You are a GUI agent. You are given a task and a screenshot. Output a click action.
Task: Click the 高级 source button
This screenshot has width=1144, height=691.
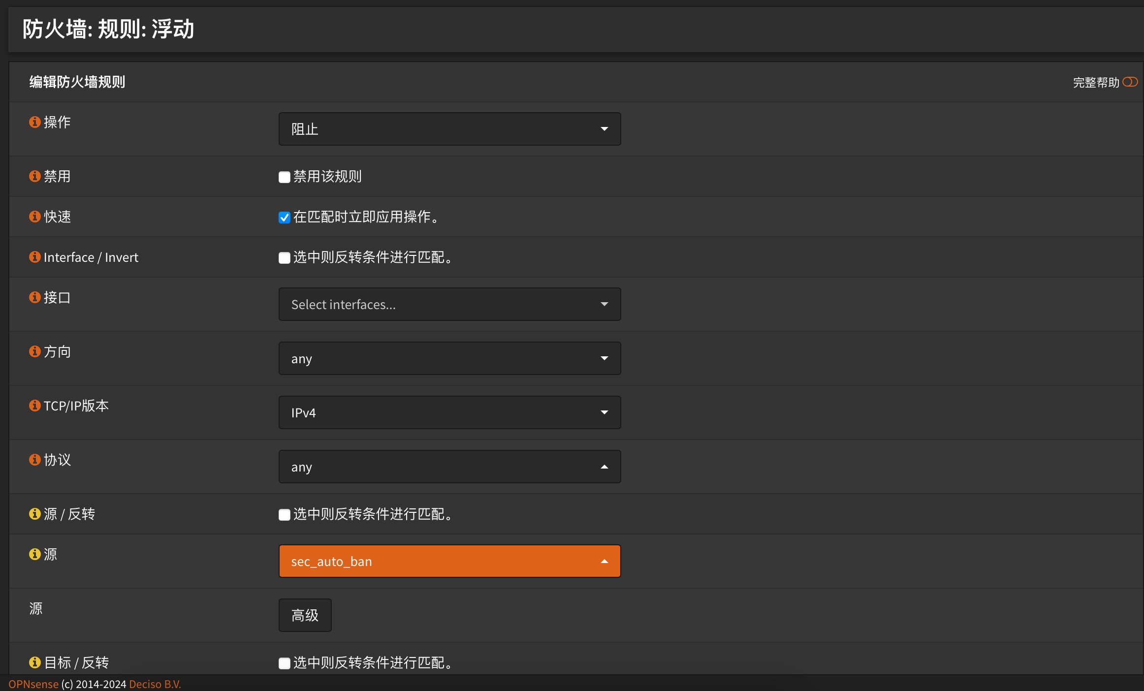[x=305, y=615]
